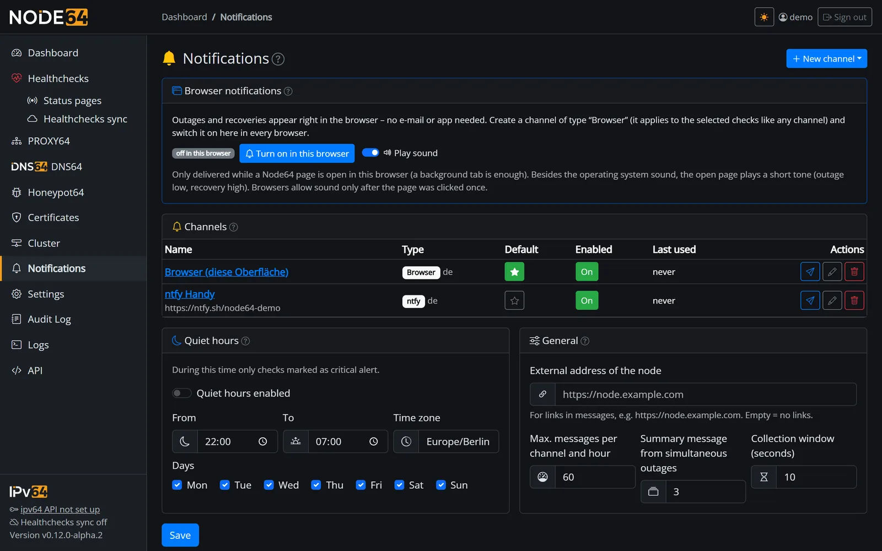Enable the Quiet hours switch
The width and height of the screenshot is (882, 551).
(181, 393)
